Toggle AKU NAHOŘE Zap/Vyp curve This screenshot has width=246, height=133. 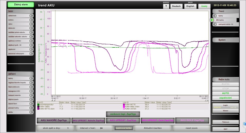pyautogui.click(x=54, y=120)
